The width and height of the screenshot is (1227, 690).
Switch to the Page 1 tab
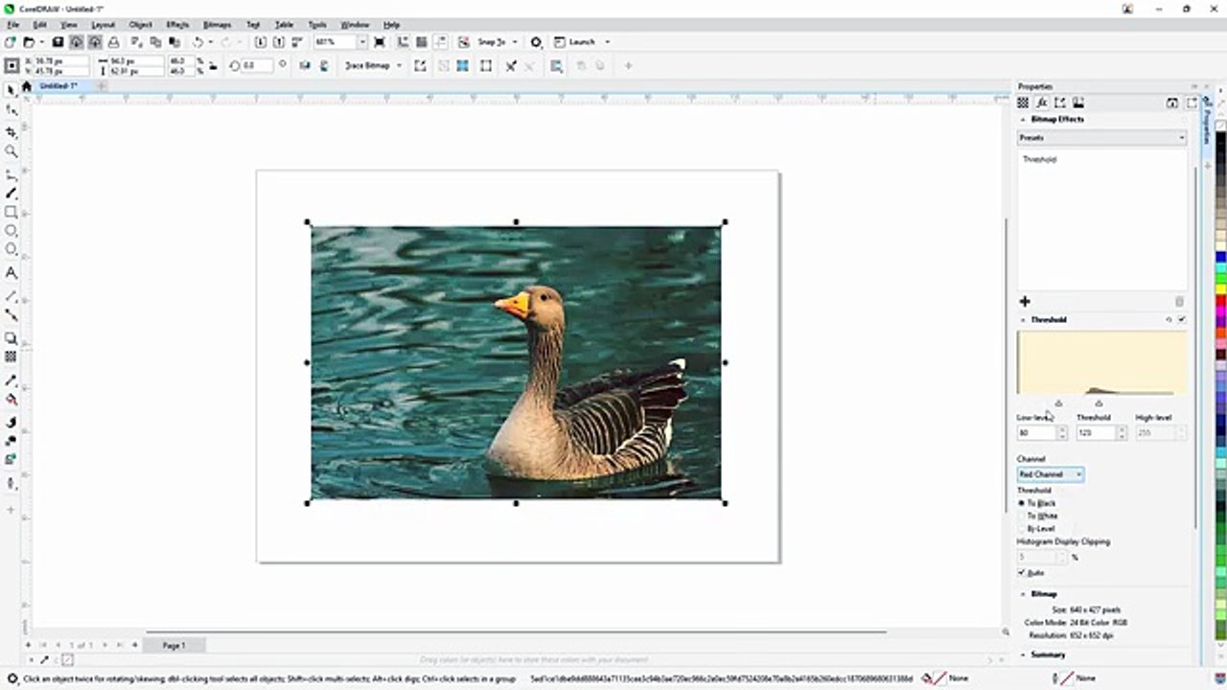point(174,645)
